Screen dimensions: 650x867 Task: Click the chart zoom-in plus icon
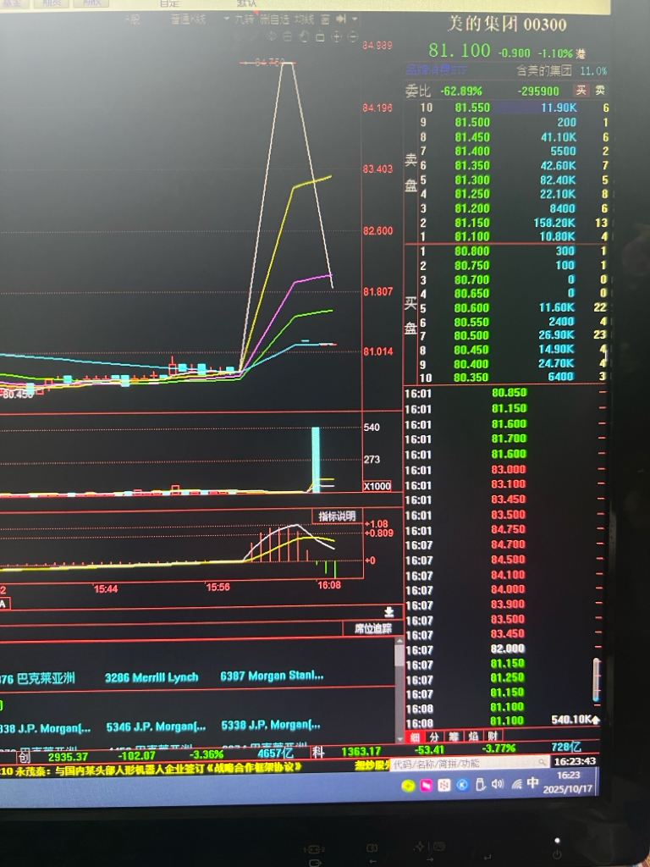336,36
